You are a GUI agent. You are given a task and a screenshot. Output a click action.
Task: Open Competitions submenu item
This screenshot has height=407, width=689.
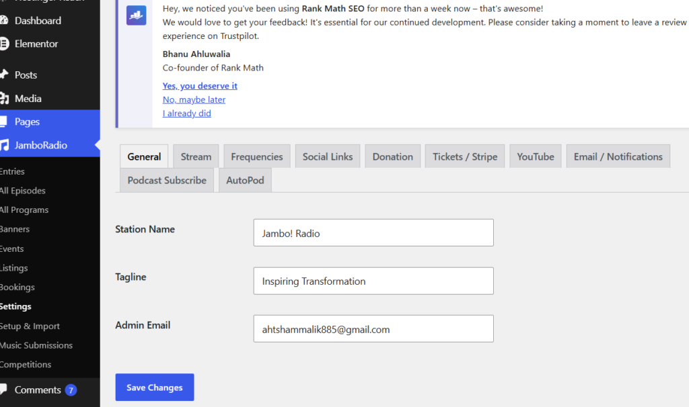pyautogui.click(x=26, y=365)
